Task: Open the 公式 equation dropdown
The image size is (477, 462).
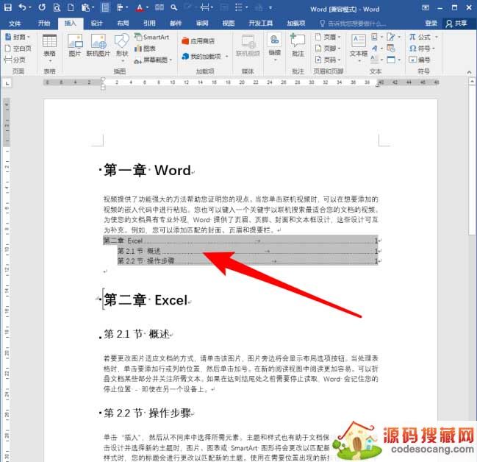Action: coord(423,36)
